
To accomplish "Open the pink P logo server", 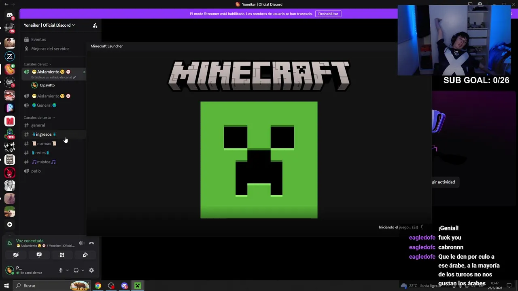I will click(10, 108).
